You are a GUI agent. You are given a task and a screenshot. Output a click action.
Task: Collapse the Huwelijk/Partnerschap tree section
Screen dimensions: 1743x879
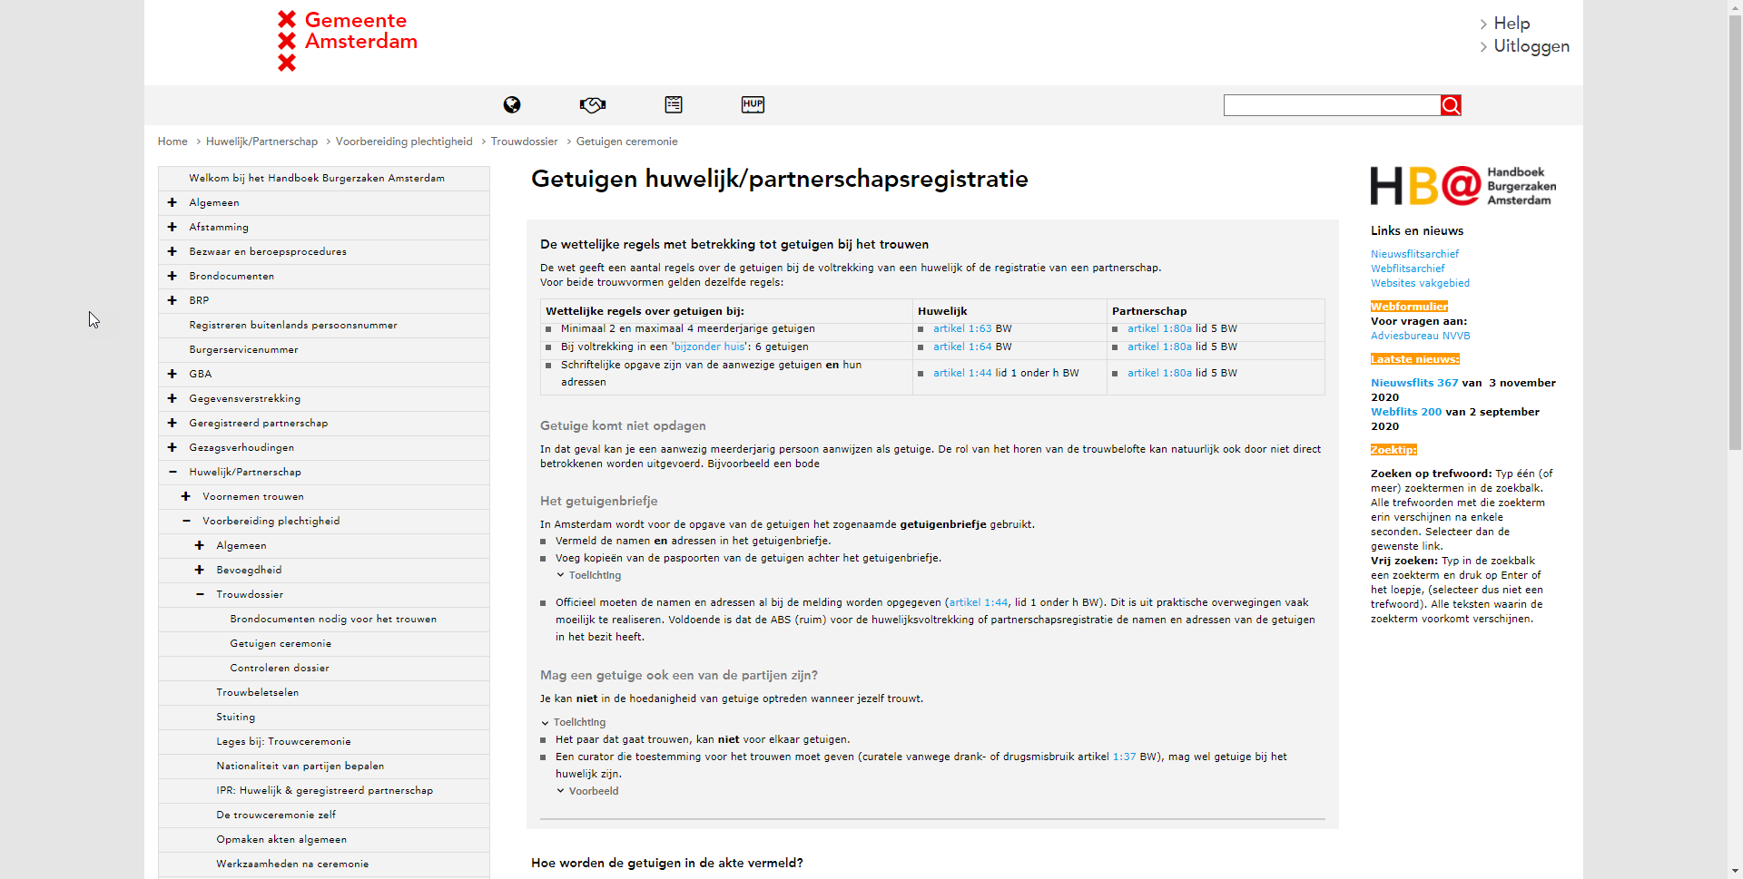pos(172,472)
